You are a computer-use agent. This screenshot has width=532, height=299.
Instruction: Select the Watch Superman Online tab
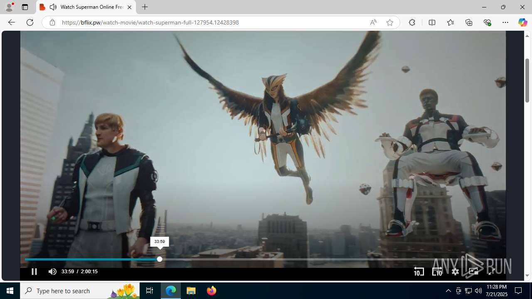click(x=86, y=7)
